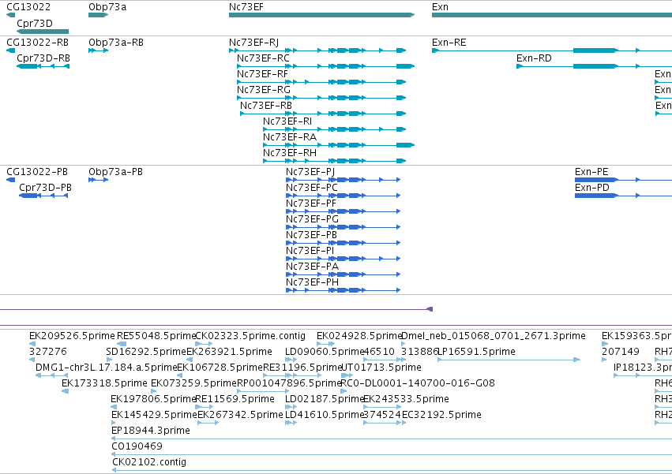This screenshot has width=672, height=474.
Task: Click EST label LD09060.5prime
Action: pyautogui.click(x=324, y=352)
